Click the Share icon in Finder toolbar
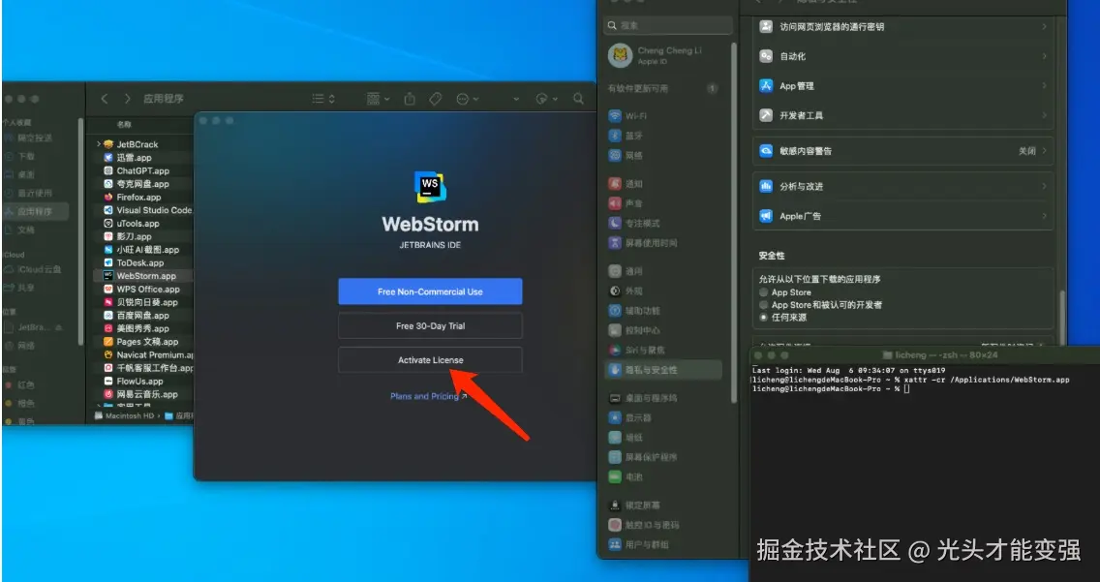The width and height of the screenshot is (1100, 582). (411, 98)
